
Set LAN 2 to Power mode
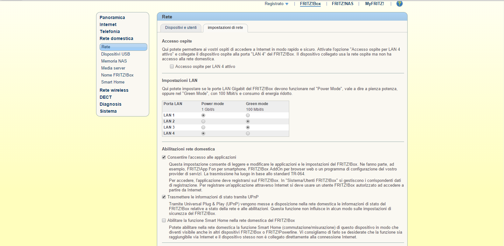pyautogui.click(x=203, y=121)
